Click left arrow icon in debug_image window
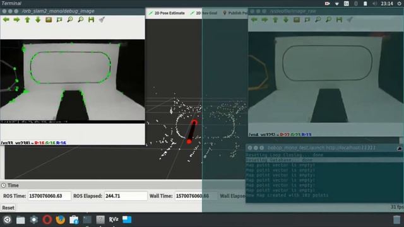Screen dimensions: 404x227 point(6,20)
